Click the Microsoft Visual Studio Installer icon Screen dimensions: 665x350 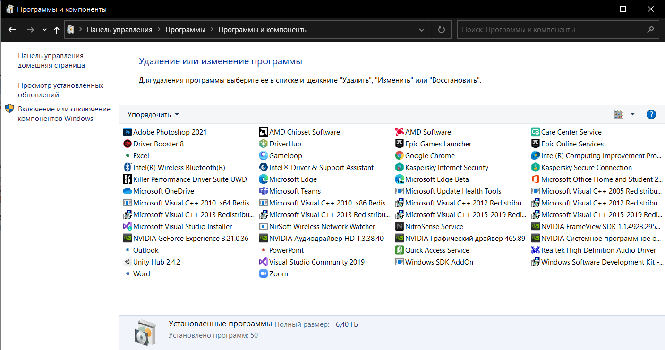click(x=127, y=227)
